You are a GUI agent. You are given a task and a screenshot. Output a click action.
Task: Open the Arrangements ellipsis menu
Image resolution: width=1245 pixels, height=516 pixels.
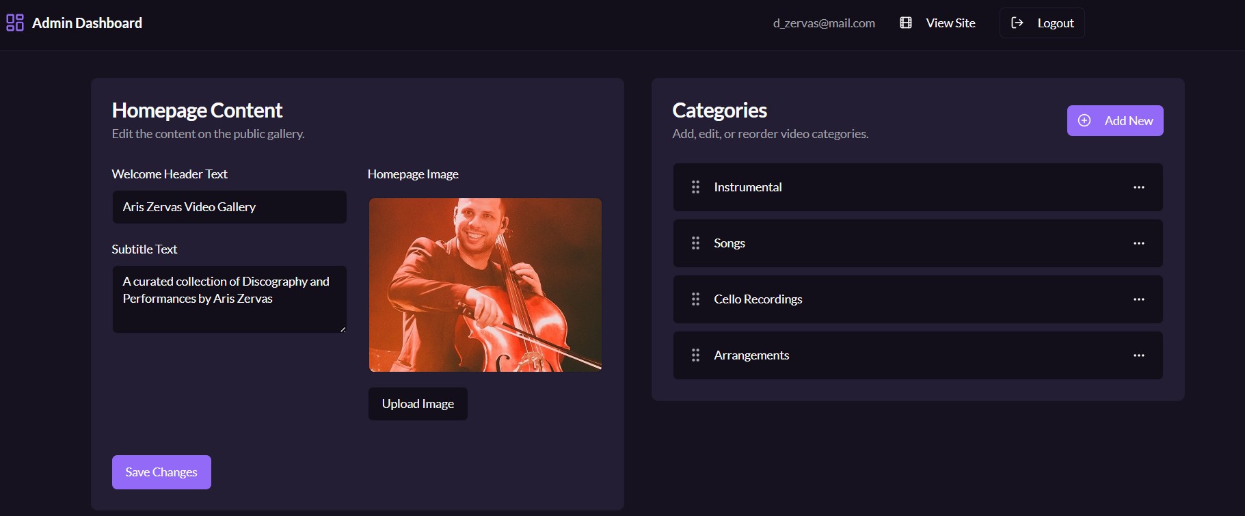(1138, 355)
